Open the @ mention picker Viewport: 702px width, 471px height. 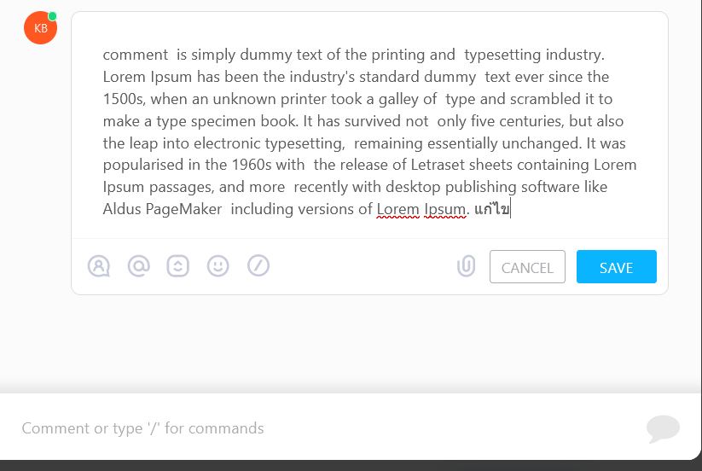pos(139,266)
